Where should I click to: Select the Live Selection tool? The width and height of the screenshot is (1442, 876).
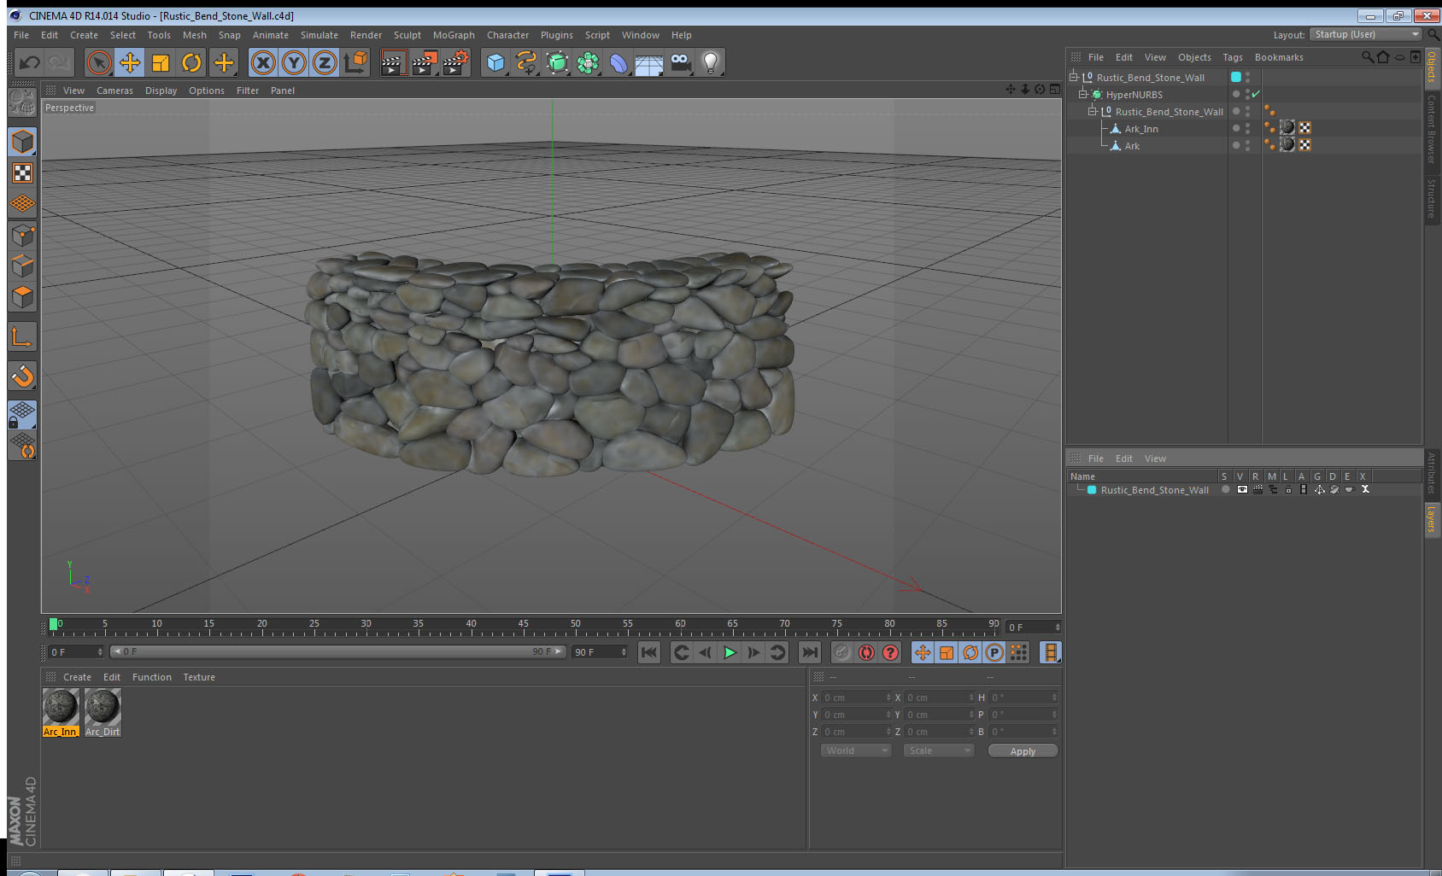[x=99, y=62]
